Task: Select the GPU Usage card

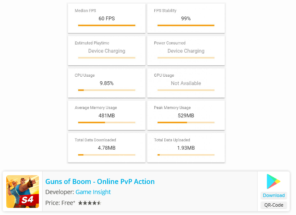Action: coord(186,83)
